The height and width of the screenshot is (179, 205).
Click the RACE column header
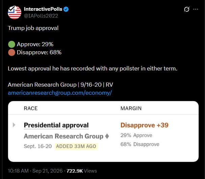coord(31,109)
